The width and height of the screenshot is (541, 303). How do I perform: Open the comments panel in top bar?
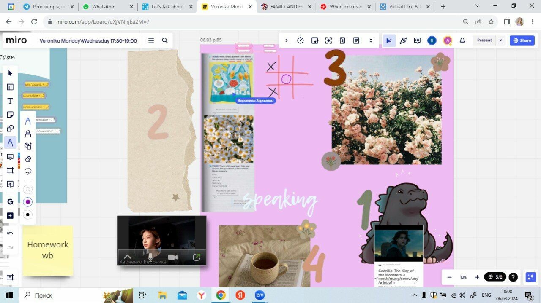(x=417, y=40)
